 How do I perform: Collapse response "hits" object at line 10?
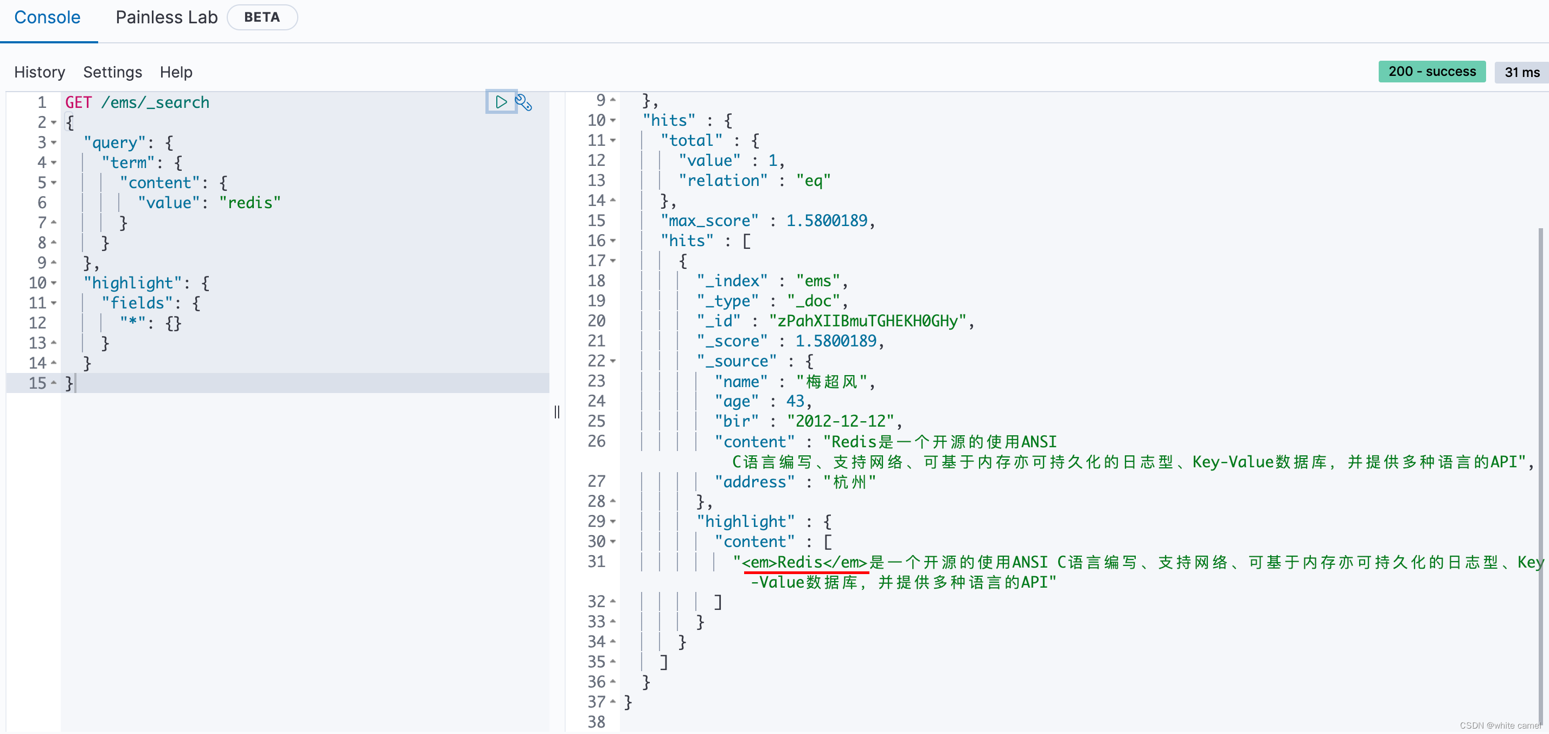[613, 120]
